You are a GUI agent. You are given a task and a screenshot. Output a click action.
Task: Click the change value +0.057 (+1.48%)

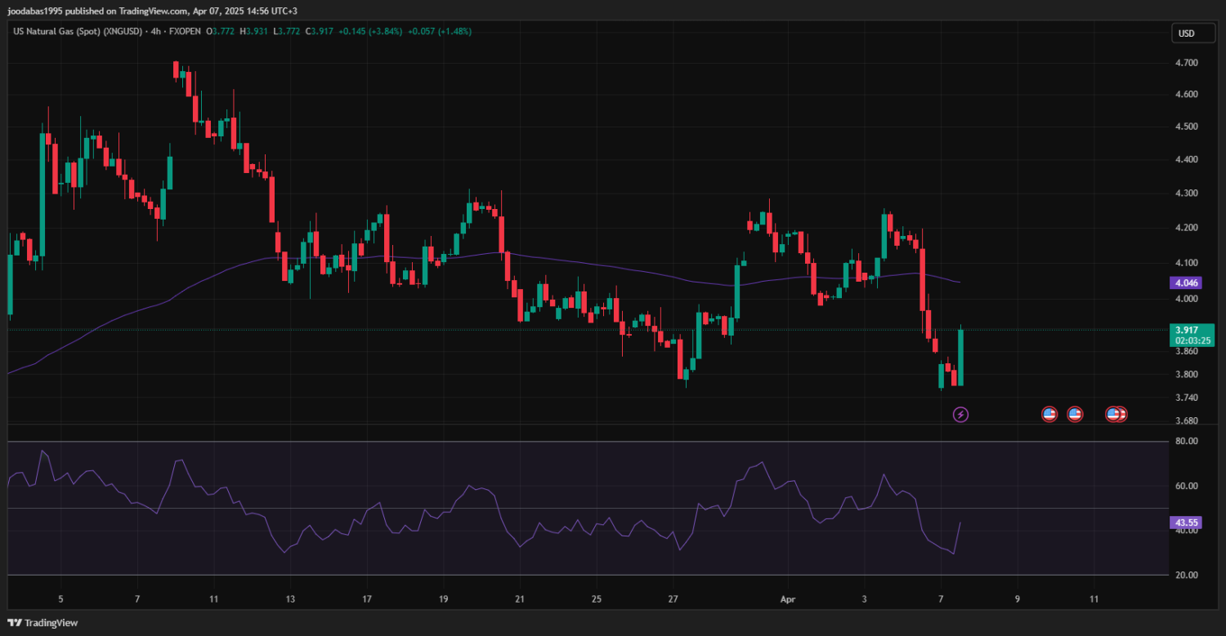(439, 32)
